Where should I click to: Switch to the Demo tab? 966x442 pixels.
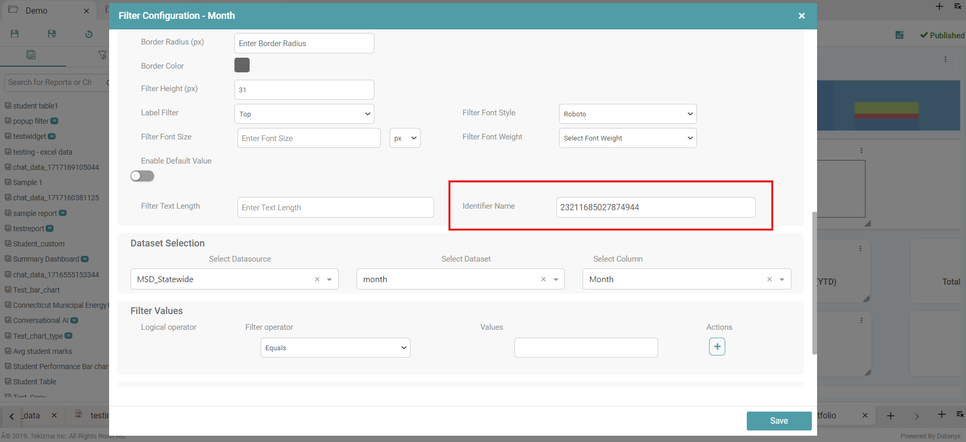[x=36, y=10]
